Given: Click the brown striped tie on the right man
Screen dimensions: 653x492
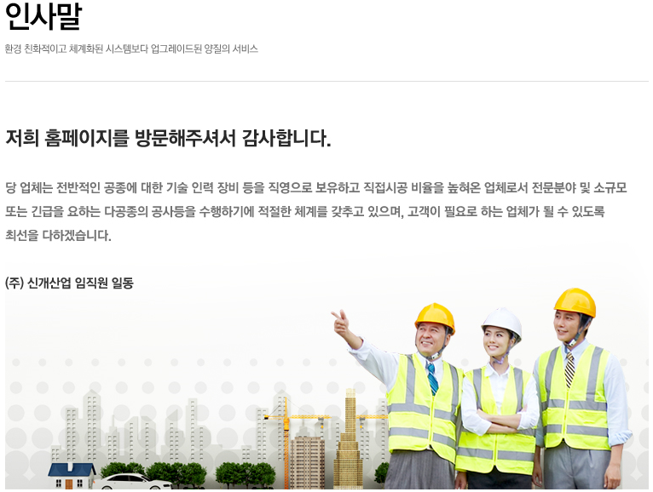Looking at the screenshot, I should tap(569, 369).
